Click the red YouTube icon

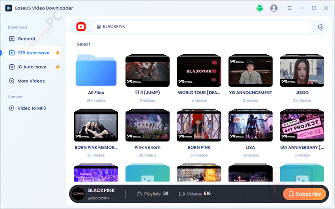[x=81, y=27]
